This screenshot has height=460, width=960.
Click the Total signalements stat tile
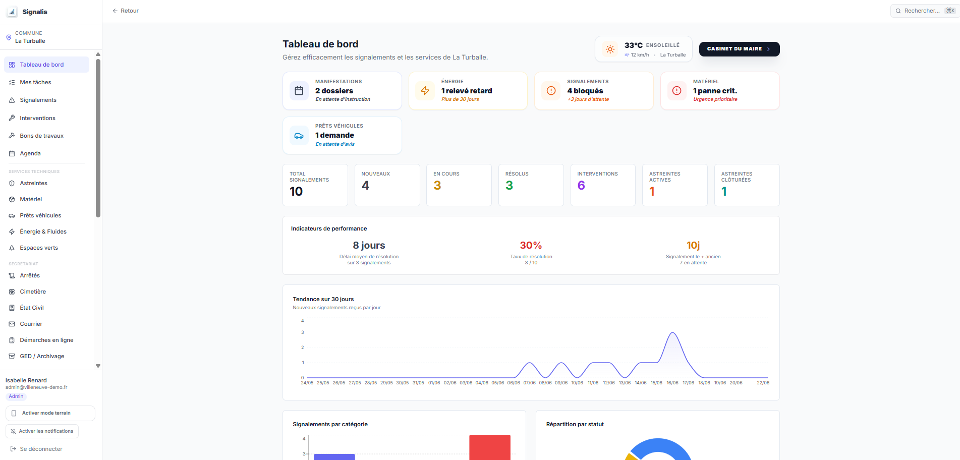(315, 185)
